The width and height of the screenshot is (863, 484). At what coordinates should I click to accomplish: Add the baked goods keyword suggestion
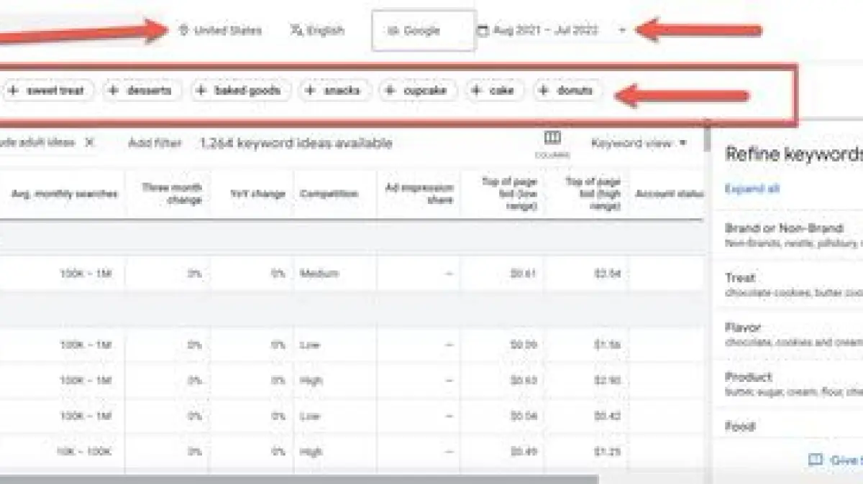pos(238,90)
